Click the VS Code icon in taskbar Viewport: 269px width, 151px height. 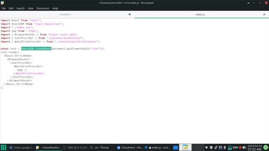point(146,147)
